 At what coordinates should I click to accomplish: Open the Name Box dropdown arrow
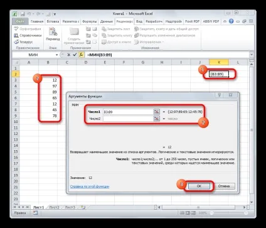pos(56,55)
